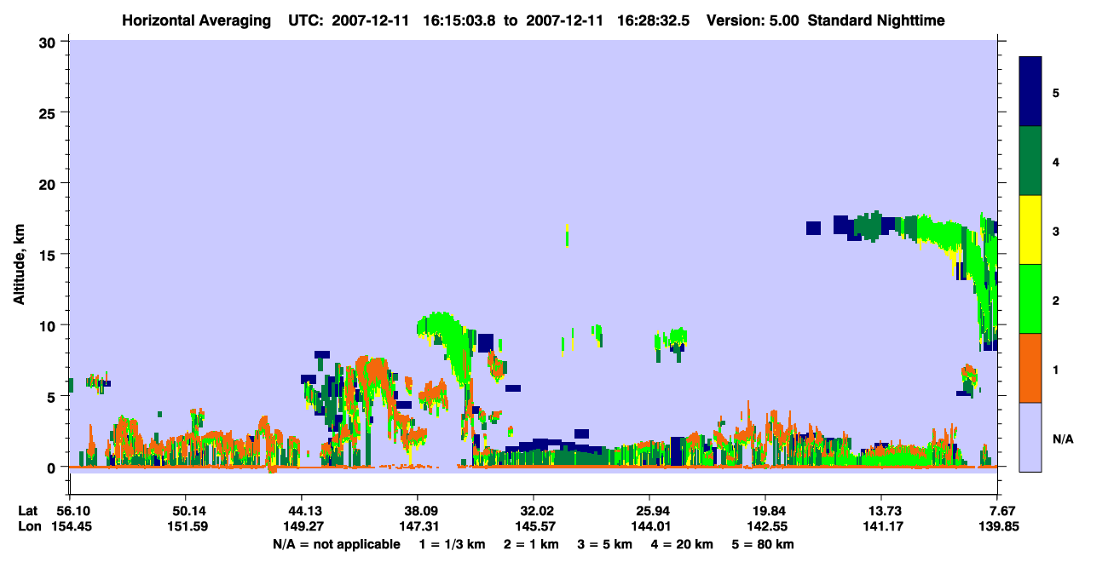Click longitude value 149.27
The width and height of the screenshot is (1108, 568).
pos(302,526)
